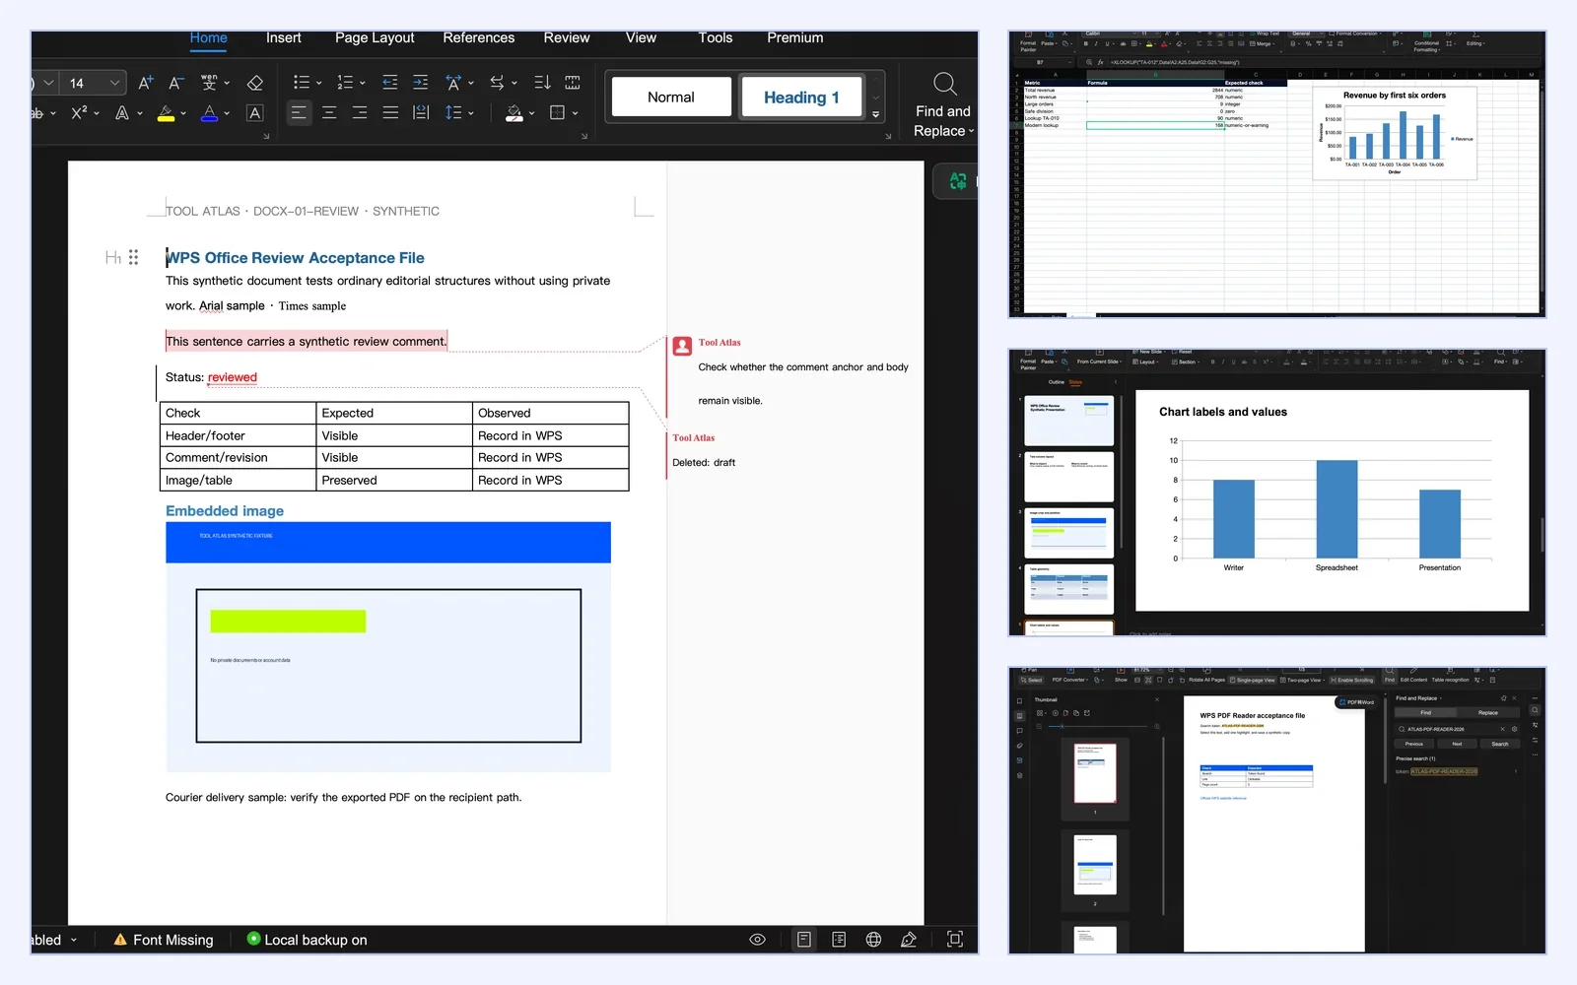This screenshot has width=1577, height=985.
Task: Click the Find and Replace magnifier icon
Action: pos(944,84)
